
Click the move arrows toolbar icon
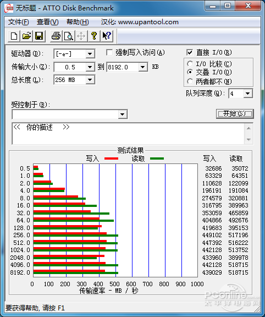point(81,36)
